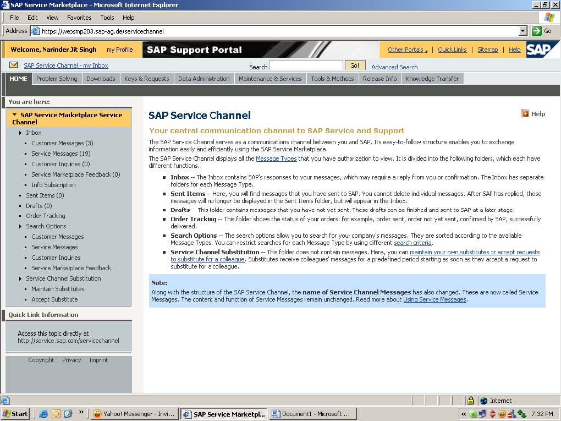This screenshot has height=421, width=561.
Task: Click the Windows flag logo in the toolbar
Action: pyautogui.click(x=549, y=17)
